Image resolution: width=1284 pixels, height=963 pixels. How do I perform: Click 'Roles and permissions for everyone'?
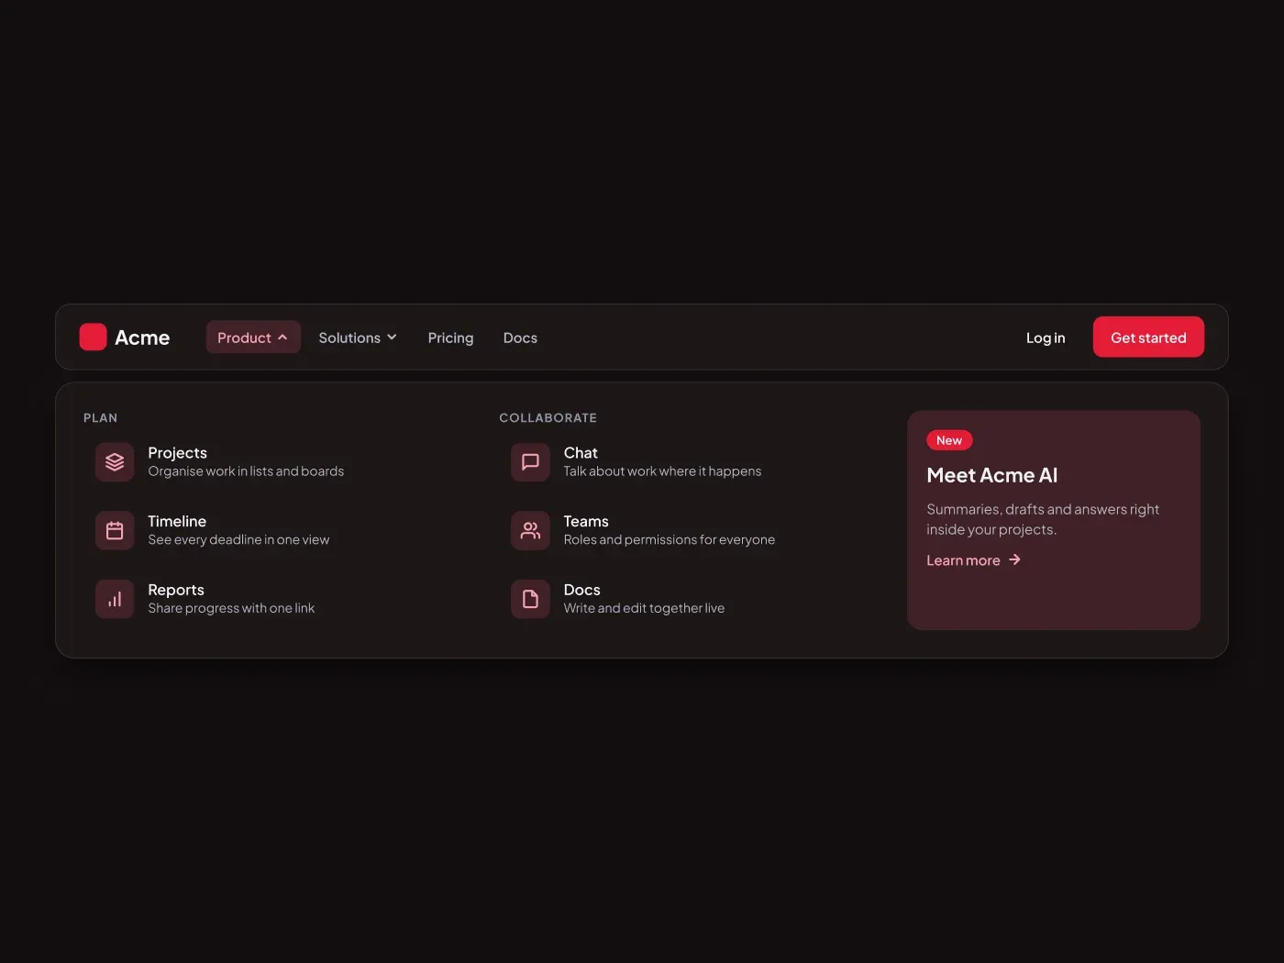(x=670, y=540)
